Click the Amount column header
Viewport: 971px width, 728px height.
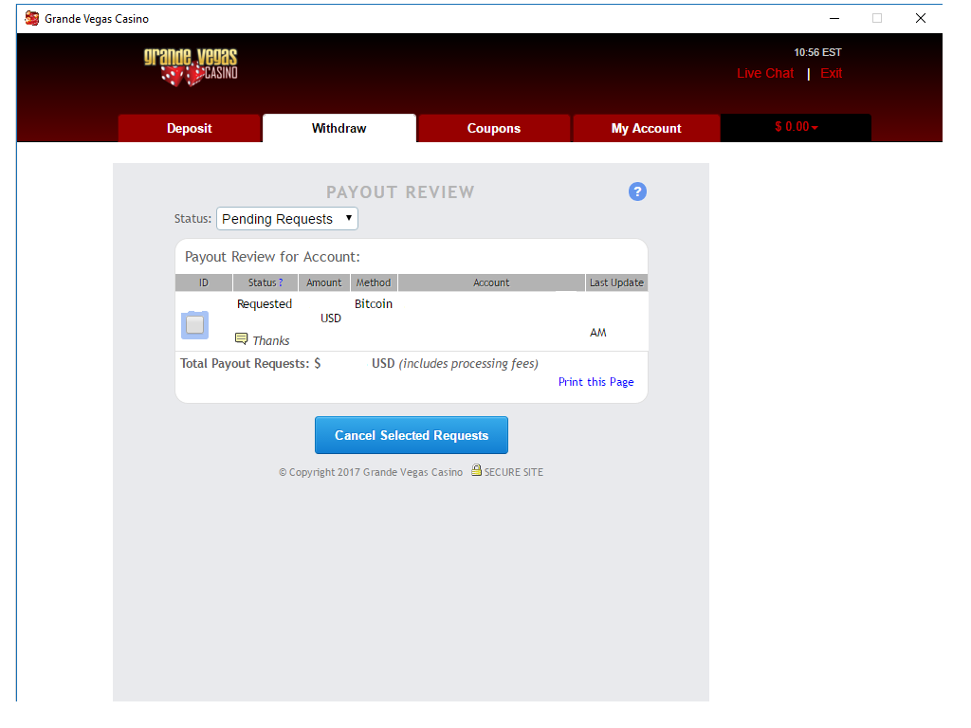[324, 282]
